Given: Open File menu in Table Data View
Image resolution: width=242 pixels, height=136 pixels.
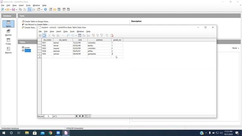Looking at the screenshot, I should pyautogui.click(x=40, y=31).
